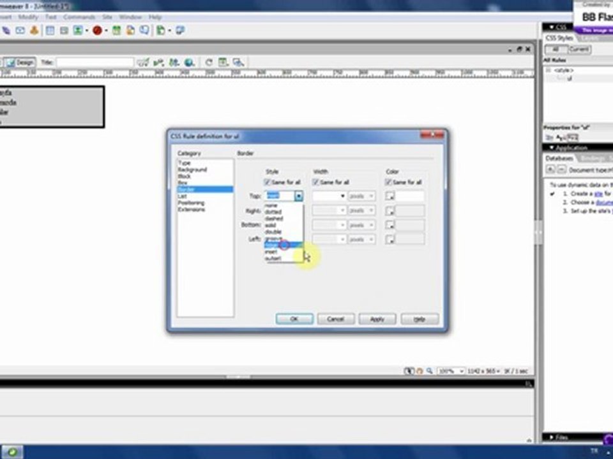Click the Date calendar icon
Screen dimensions: 613x459
pyautogui.click(x=116, y=31)
